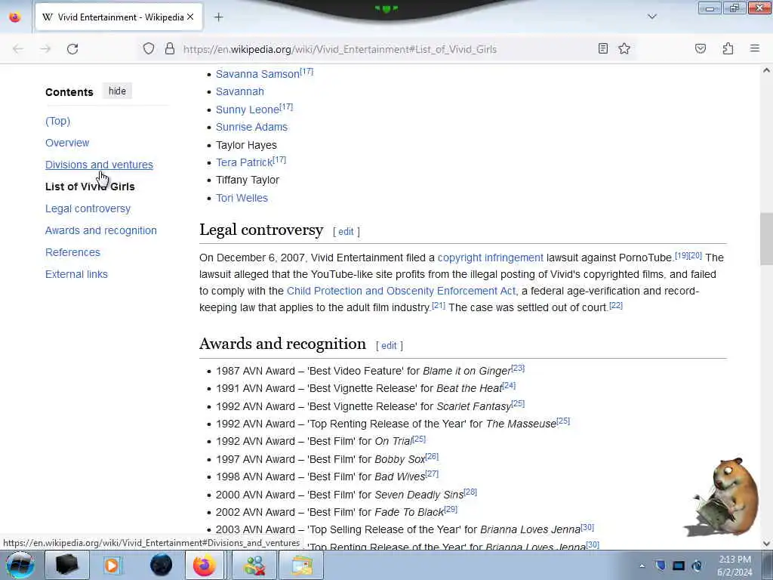This screenshot has height=580, width=773.
Task: Open the Savanna Samson article link
Action: point(257,74)
